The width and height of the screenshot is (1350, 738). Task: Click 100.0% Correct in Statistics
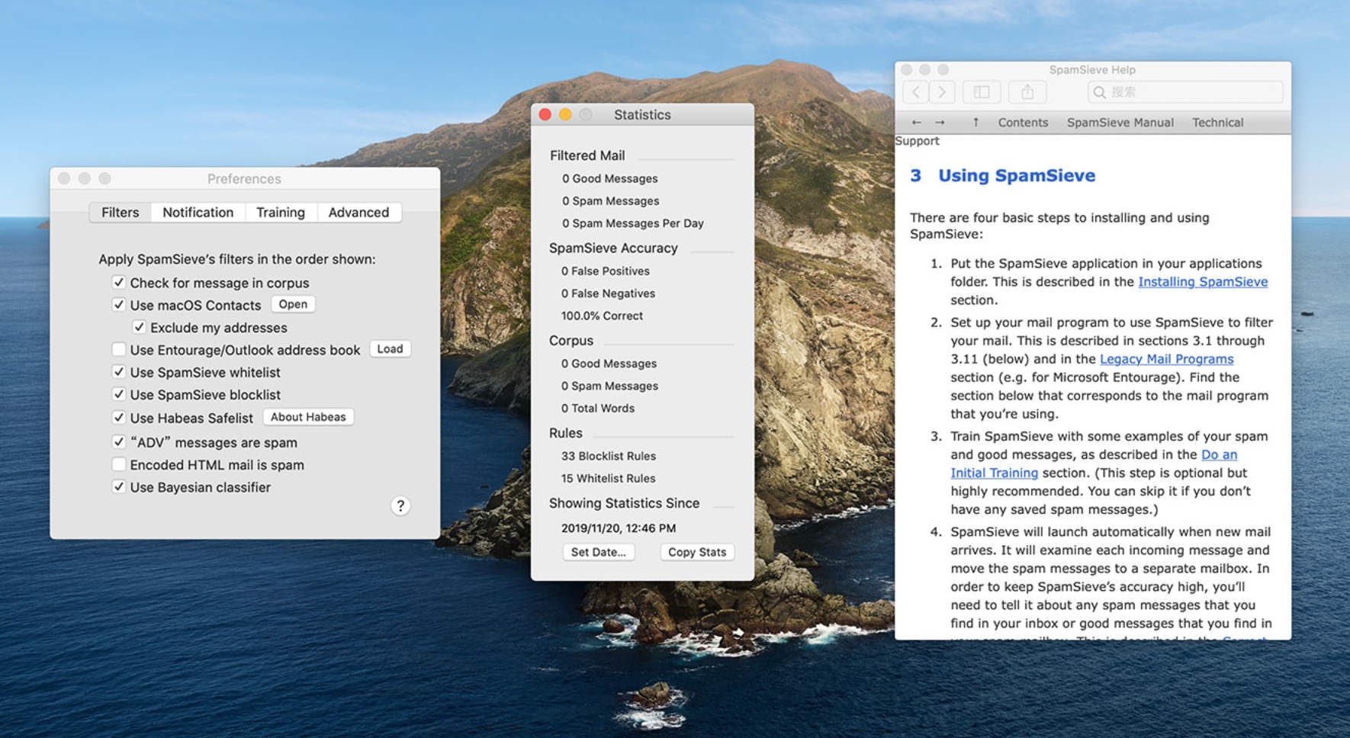[x=602, y=316]
